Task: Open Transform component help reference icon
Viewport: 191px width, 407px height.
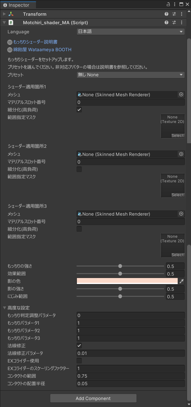Action: pos(166,14)
